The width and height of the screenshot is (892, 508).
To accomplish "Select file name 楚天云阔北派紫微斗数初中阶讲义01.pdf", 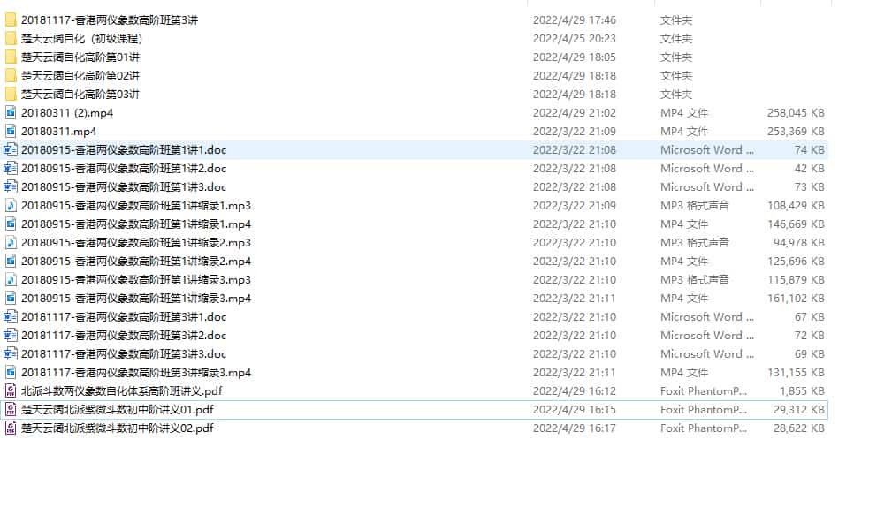I will coord(118,409).
